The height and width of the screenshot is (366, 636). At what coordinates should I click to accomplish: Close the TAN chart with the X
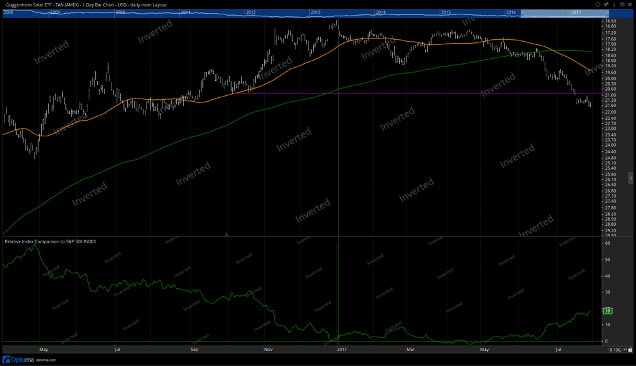coord(630,5)
